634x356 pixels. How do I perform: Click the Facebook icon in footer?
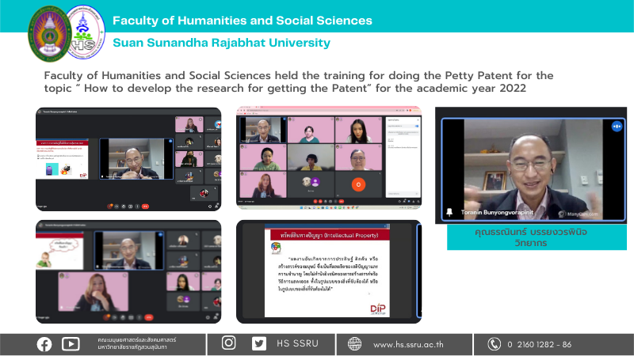pos(44,343)
